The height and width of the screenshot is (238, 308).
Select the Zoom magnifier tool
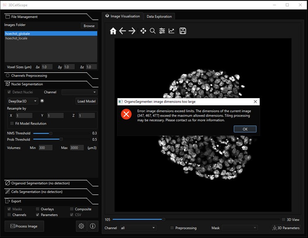152,31
